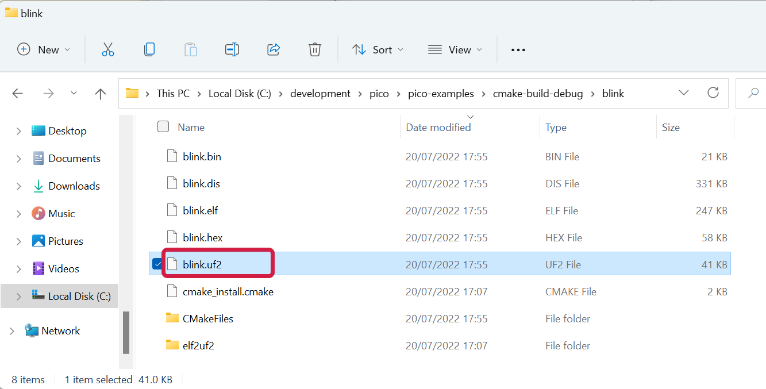
Task: Click the elf2uf2 folder icon
Action: coord(172,345)
